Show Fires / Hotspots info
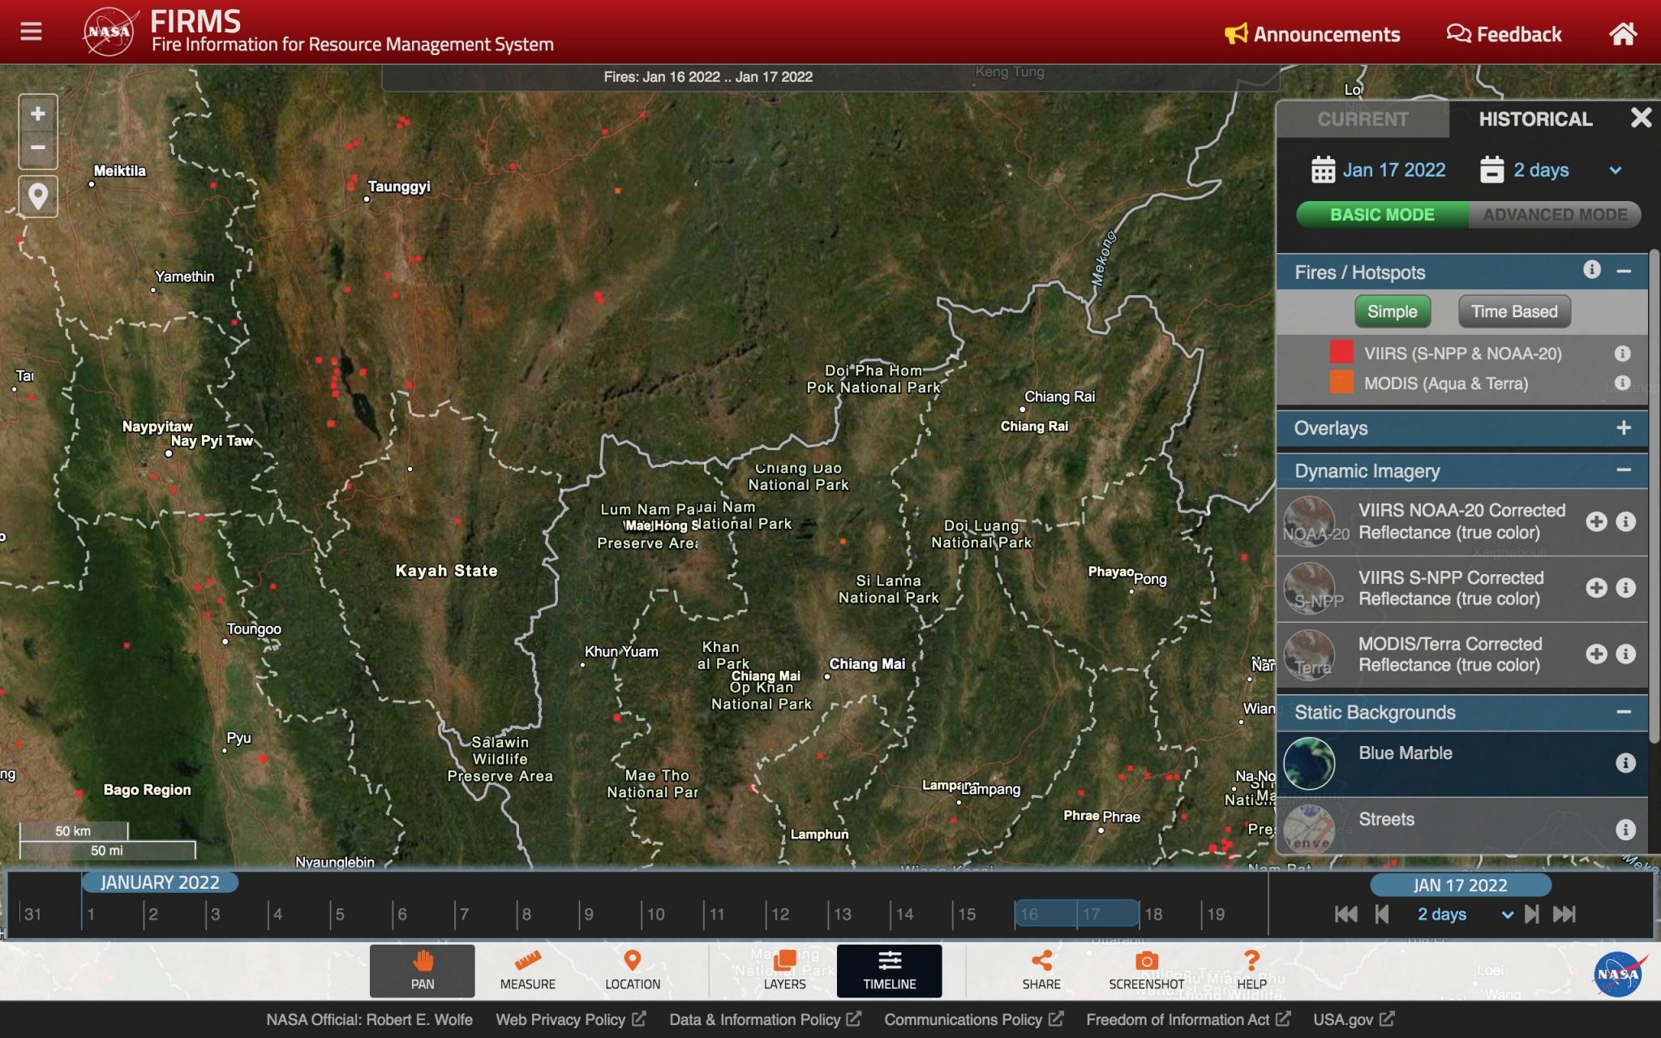The height and width of the screenshot is (1038, 1661). (x=1591, y=270)
